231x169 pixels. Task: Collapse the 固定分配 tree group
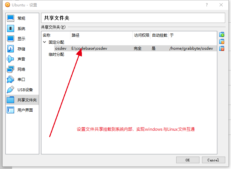44,42
